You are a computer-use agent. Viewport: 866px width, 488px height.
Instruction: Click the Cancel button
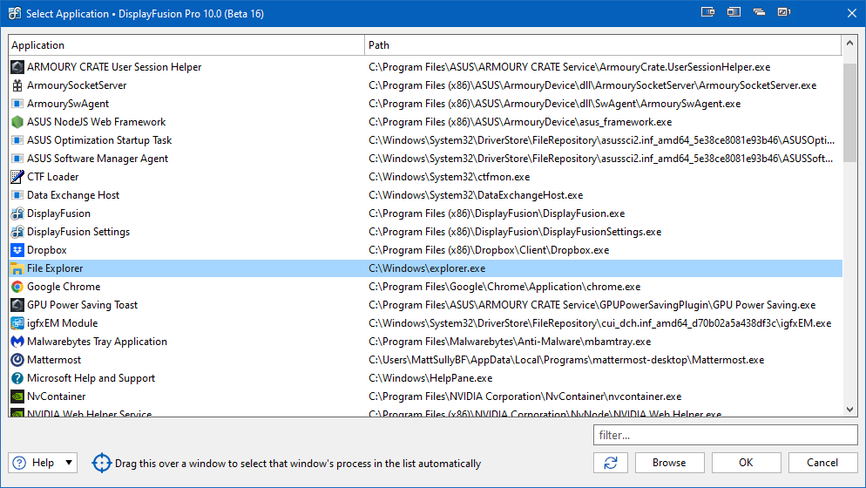[x=822, y=463]
